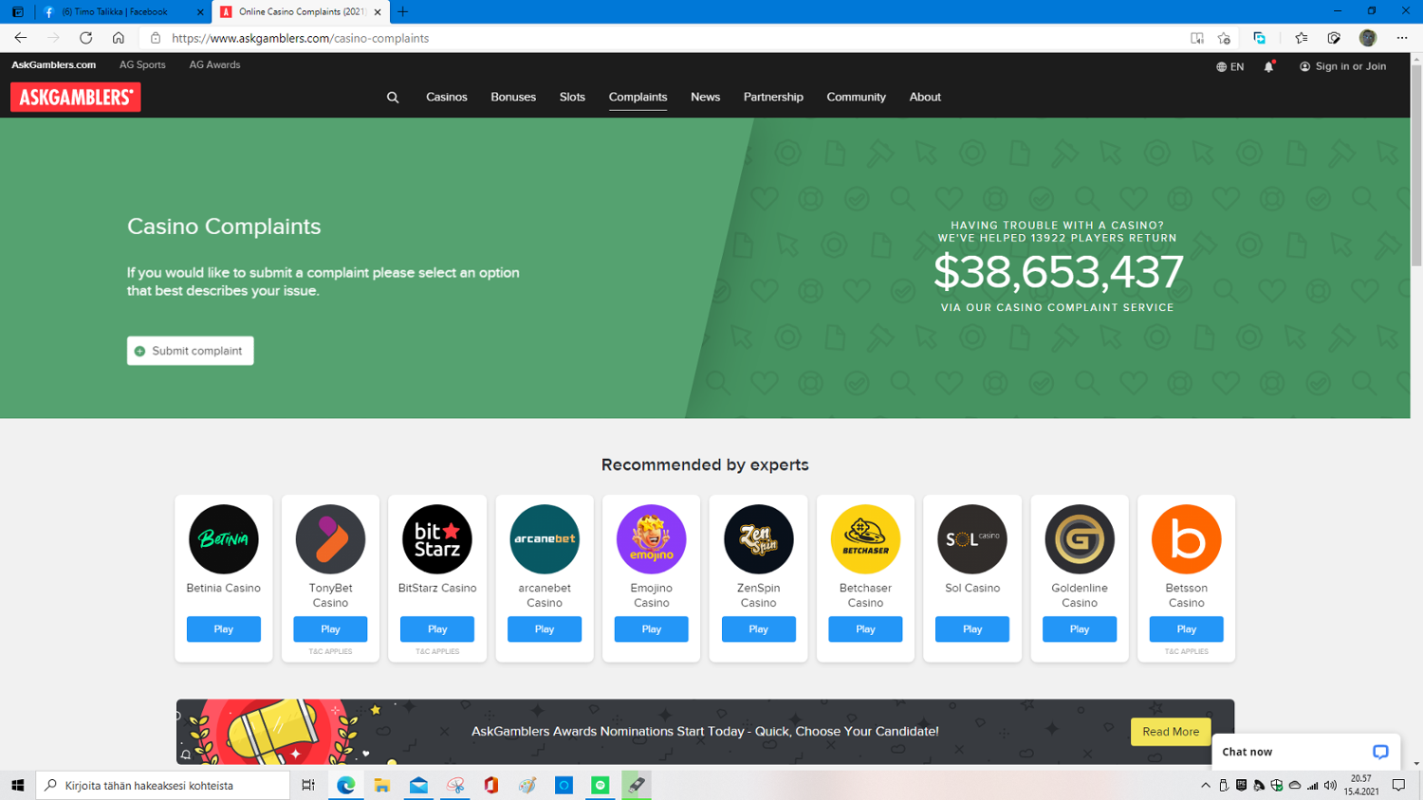Open the site search magnifier icon

[x=393, y=98]
